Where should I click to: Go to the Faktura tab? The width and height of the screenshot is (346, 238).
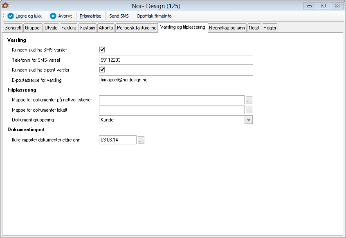(69, 28)
